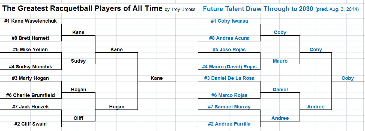This screenshot has height=131, width=365.
Task: Select the '#3 Daniel De La Rosa' cell
Action: tap(229, 78)
